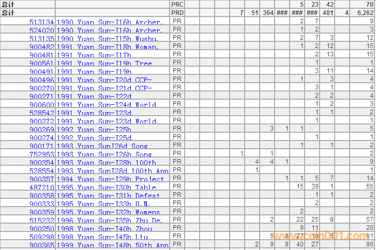Click ID link 752953
376x250 pixels.
pyautogui.click(x=42, y=154)
